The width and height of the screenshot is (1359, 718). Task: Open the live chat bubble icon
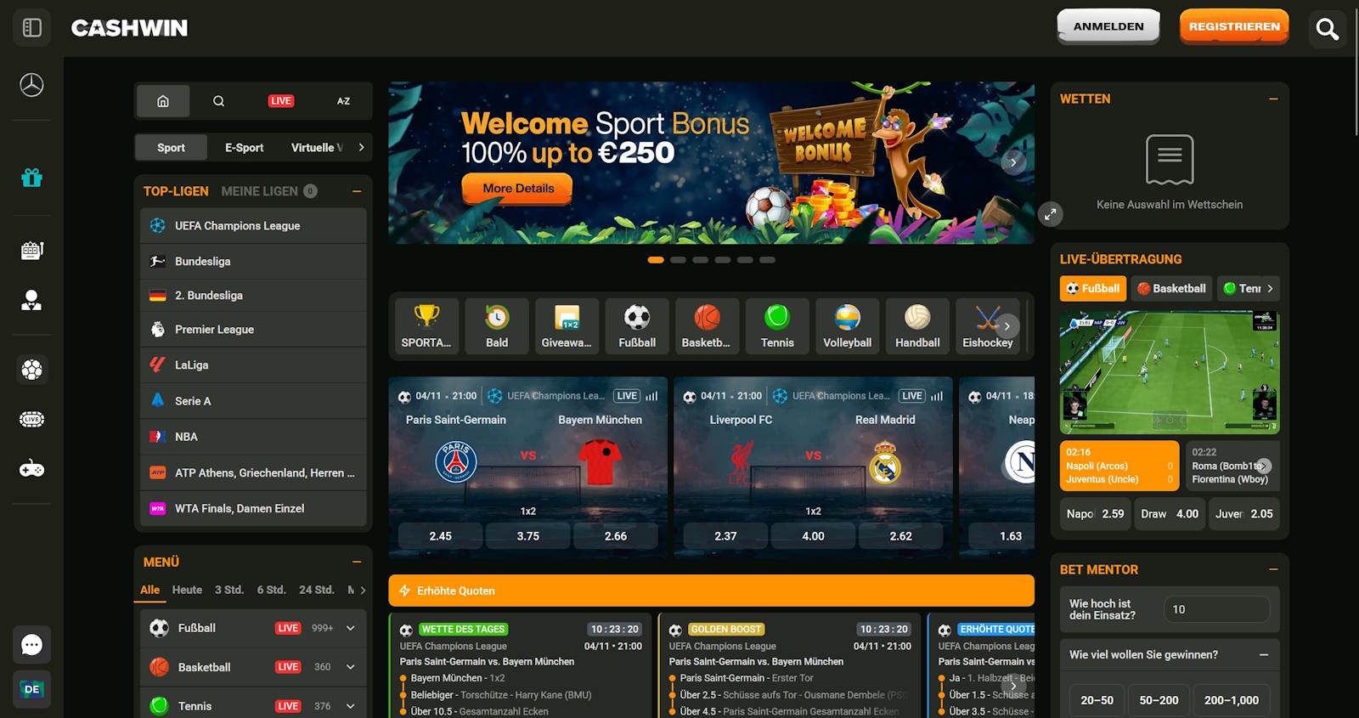tap(32, 645)
